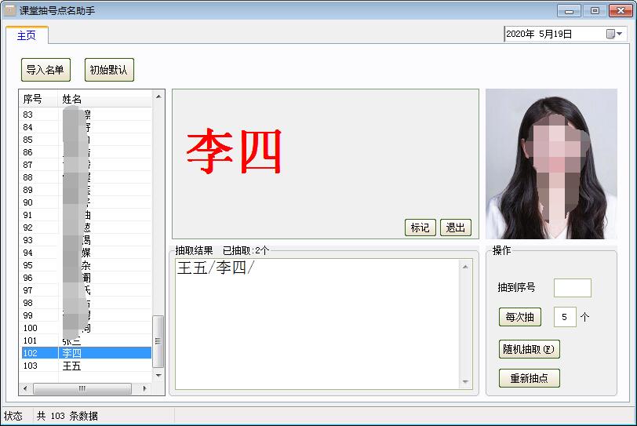Screen dimensions: 637x426
Task: Click the large red 李四 name display
Action: click(234, 151)
